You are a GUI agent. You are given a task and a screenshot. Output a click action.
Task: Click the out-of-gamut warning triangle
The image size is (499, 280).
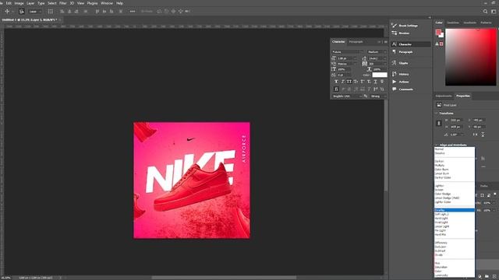click(437, 44)
